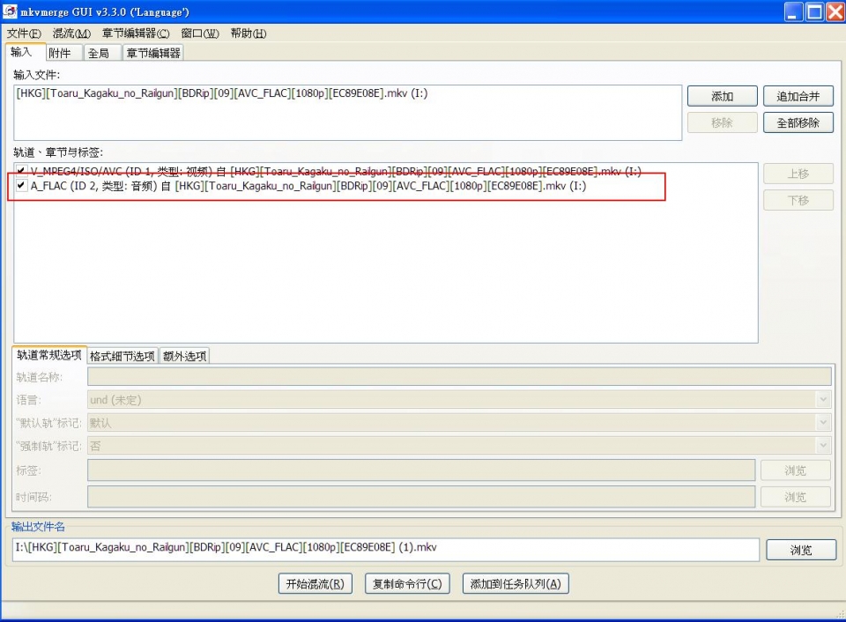Open the 格式细节选项 tab

coord(122,356)
